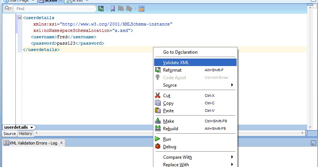This screenshot has height=167, width=318.
Task: Focus the Find search field
Action: (x=55, y=9)
